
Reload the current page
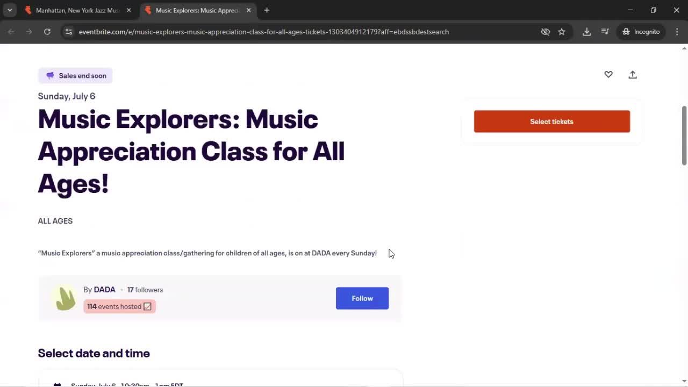[x=47, y=32]
